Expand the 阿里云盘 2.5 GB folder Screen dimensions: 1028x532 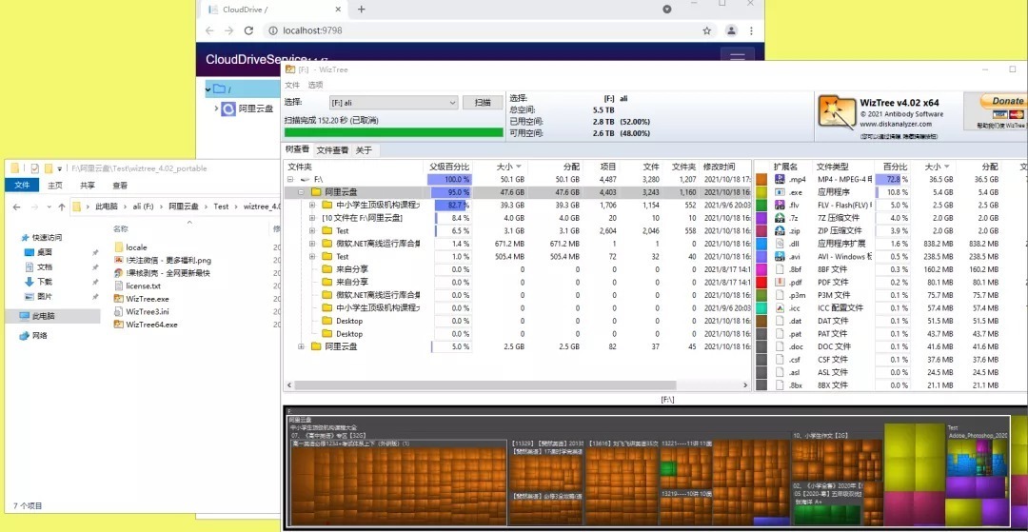tap(301, 345)
